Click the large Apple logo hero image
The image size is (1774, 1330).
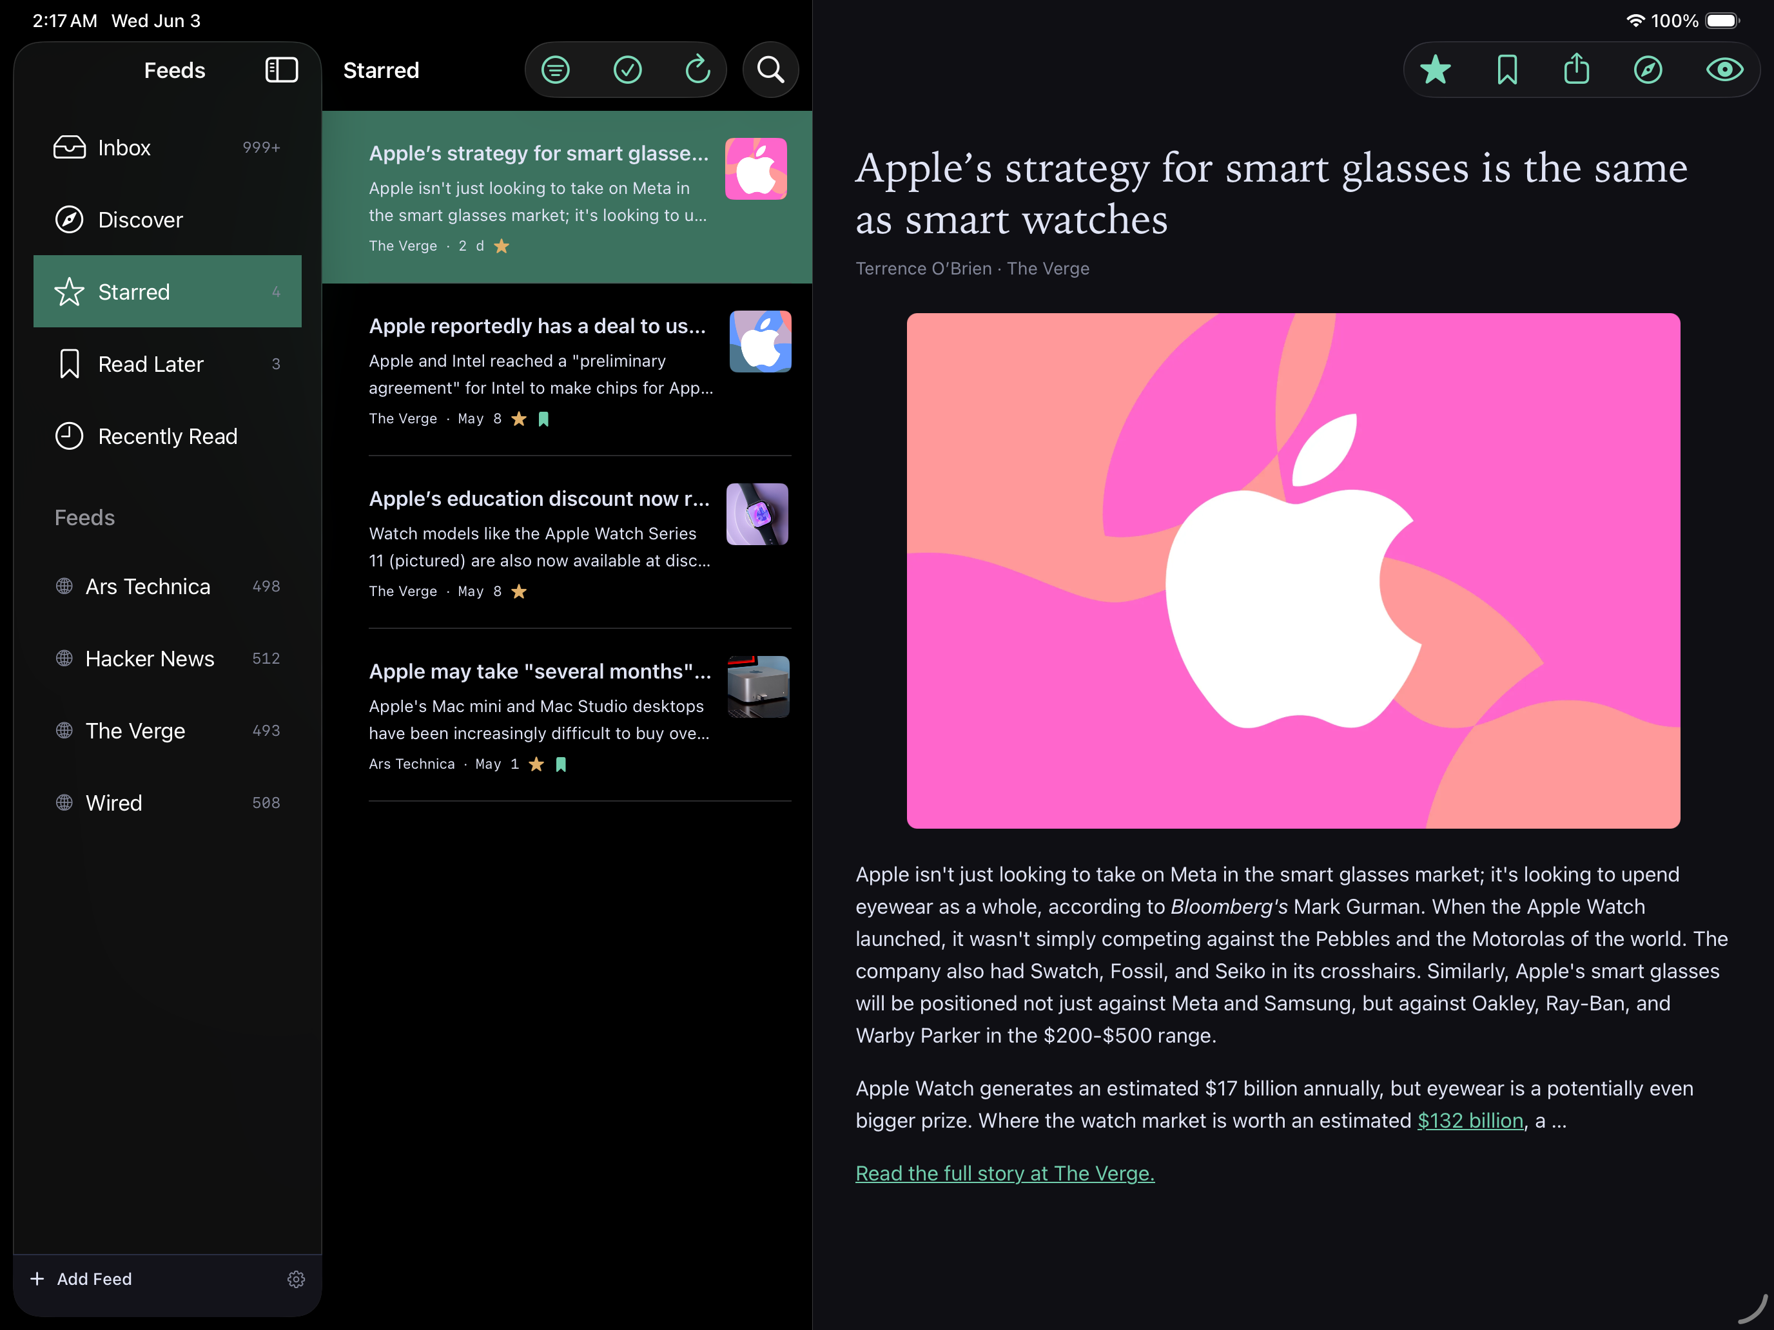[1294, 571]
